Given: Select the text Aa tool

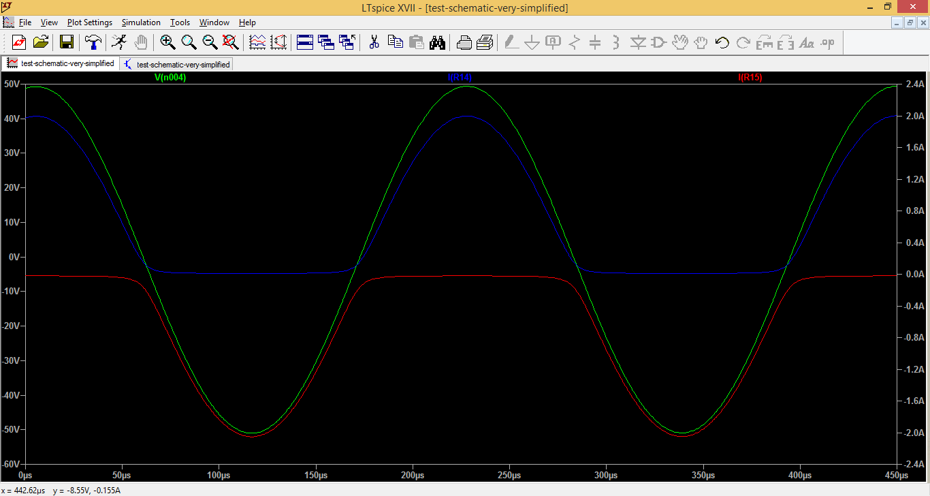Looking at the screenshot, I should pos(807,42).
